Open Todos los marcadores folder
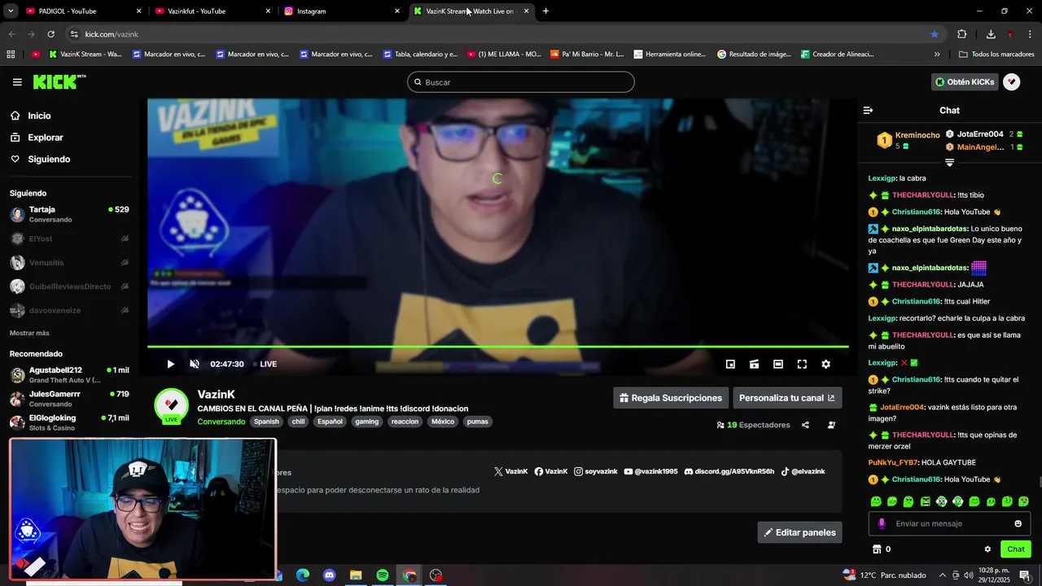The width and height of the screenshot is (1042, 586). pyautogui.click(x=996, y=55)
